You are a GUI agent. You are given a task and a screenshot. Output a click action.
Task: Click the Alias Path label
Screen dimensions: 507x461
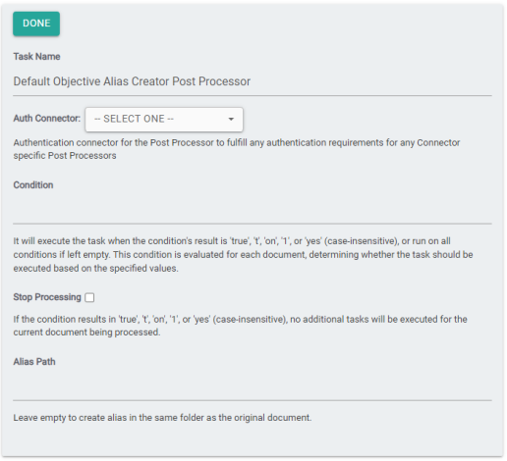pyautogui.click(x=34, y=362)
